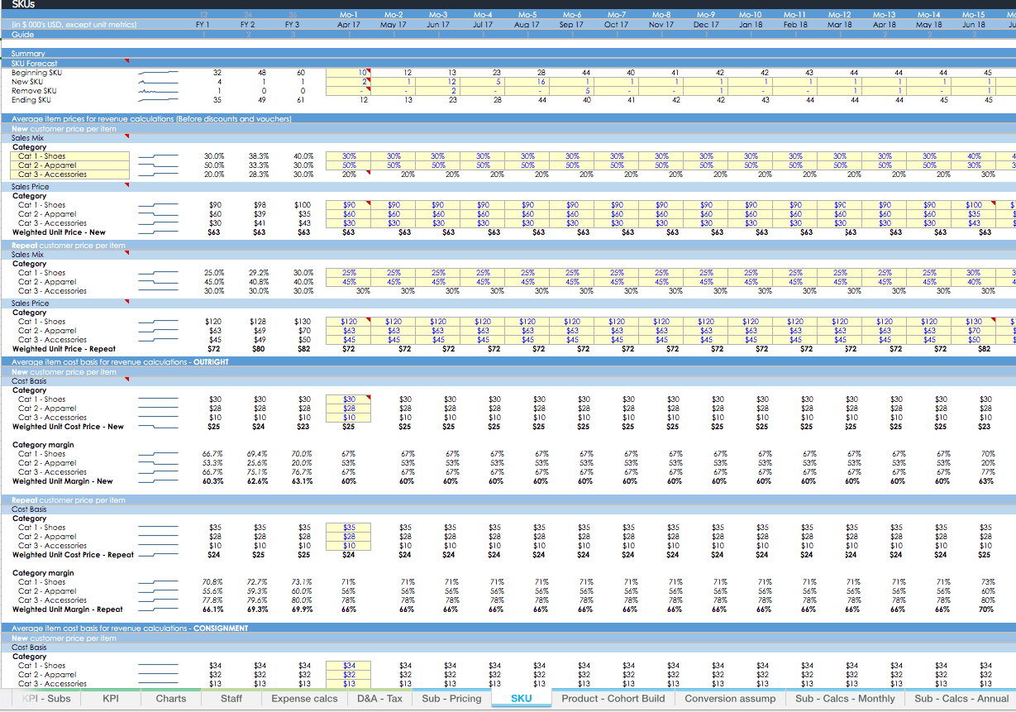Click the SKU Forecast header row

35,64
